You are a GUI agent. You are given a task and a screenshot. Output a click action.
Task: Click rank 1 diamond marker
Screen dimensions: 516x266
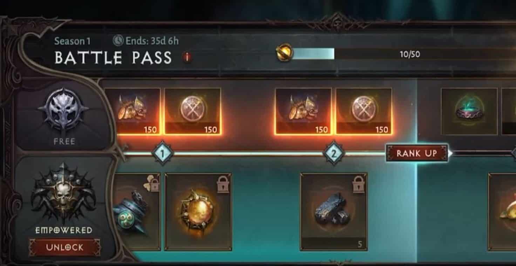coord(163,153)
